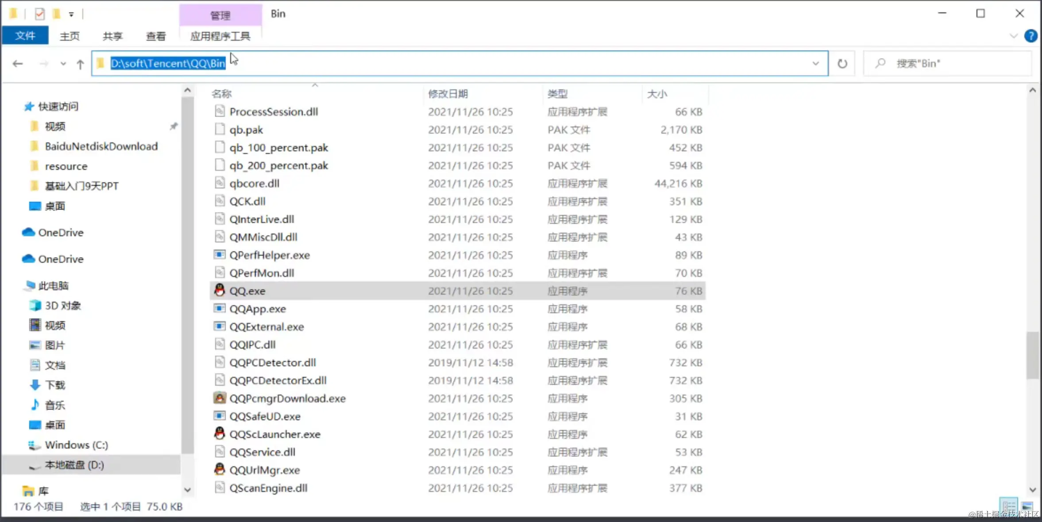Click the back navigation arrow

click(x=18, y=64)
